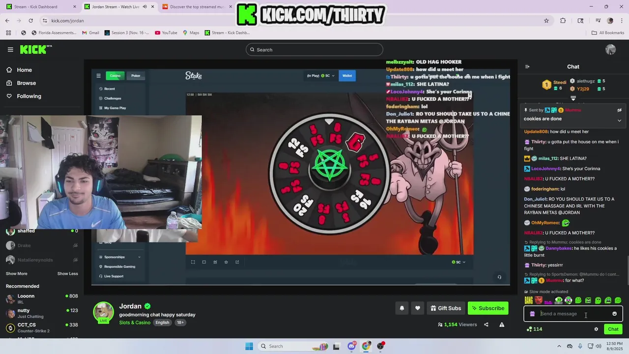Open recommended channel CCT_CS
Image resolution: width=629 pixels, height=354 pixels.
pyautogui.click(x=42, y=327)
